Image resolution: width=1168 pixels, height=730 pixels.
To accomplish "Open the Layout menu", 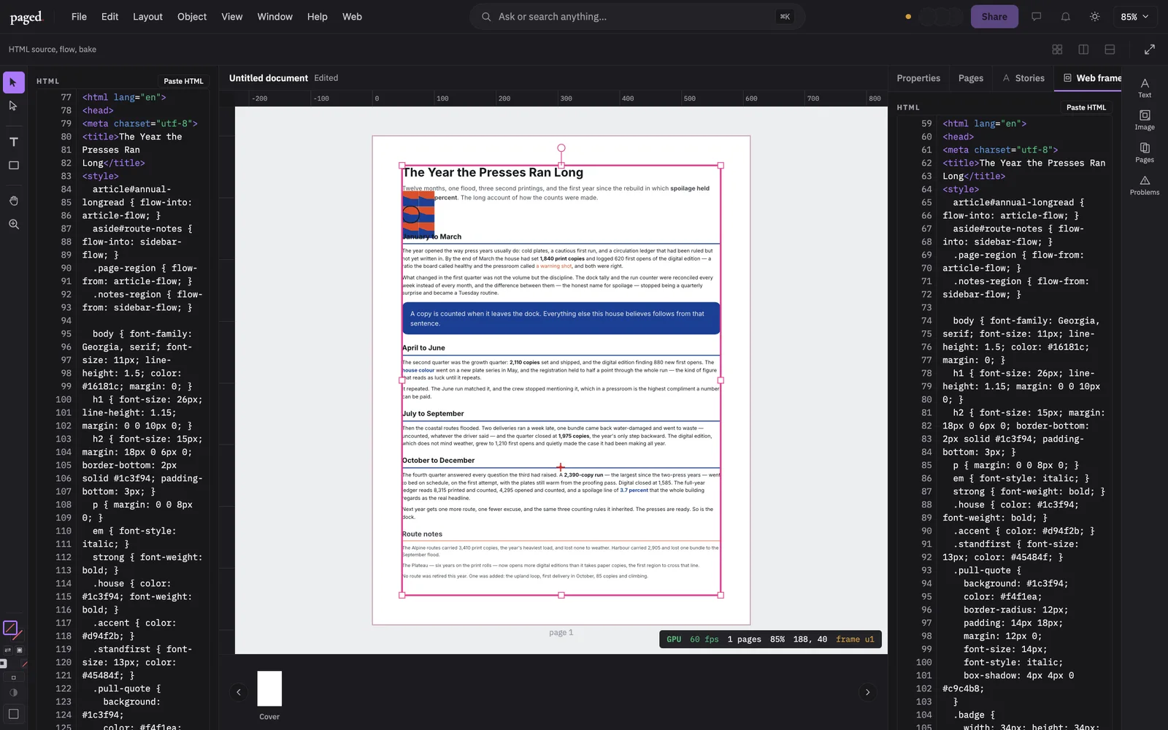I will pyautogui.click(x=147, y=17).
